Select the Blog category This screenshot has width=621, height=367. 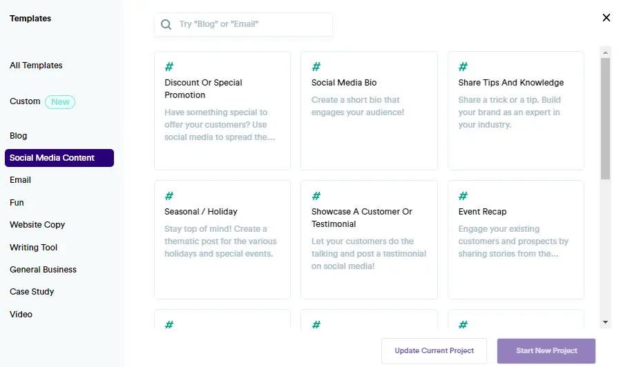coord(18,136)
